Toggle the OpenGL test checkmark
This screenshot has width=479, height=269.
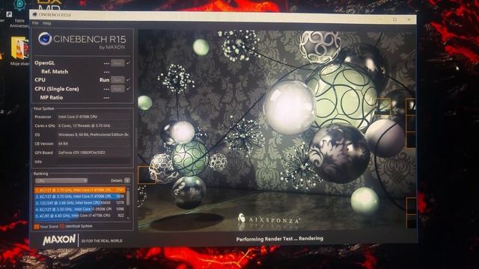128,63
